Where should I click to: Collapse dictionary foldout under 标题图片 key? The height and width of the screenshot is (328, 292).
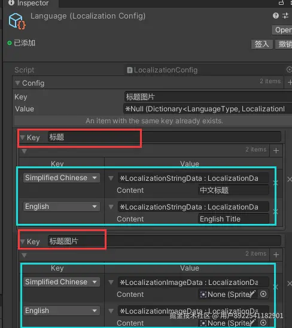[x=25, y=255]
